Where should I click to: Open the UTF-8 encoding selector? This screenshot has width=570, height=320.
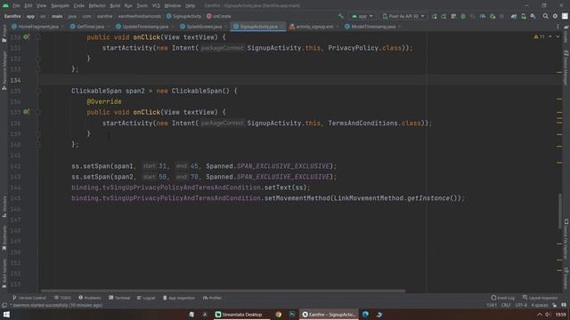[x=521, y=305]
